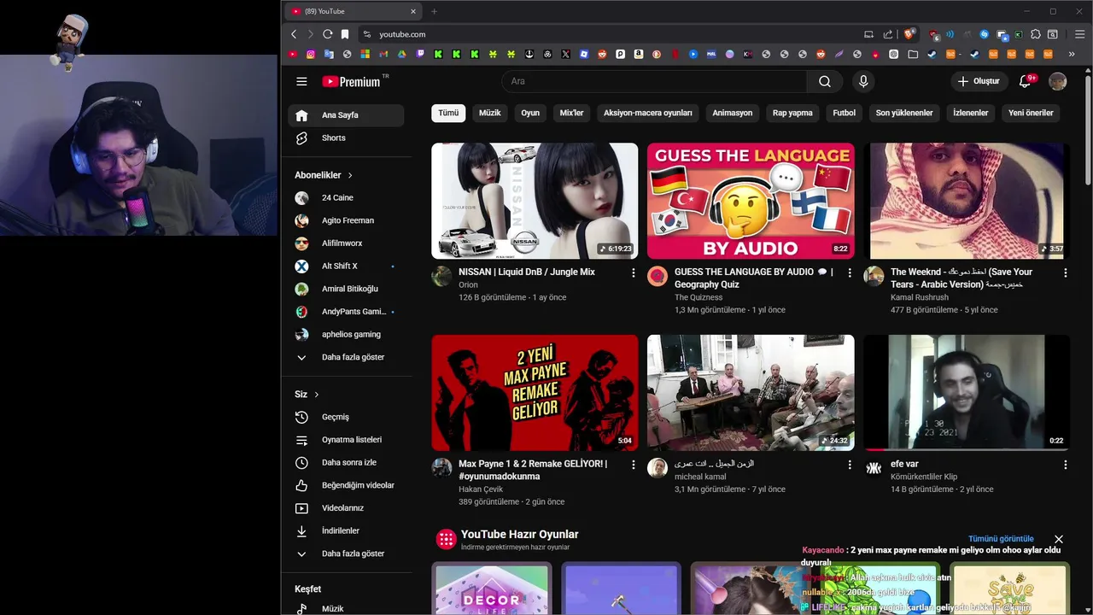The width and height of the screenshot is (1093, 615).
Task: Open The Quizness channel link
Action: coord(698,297)
